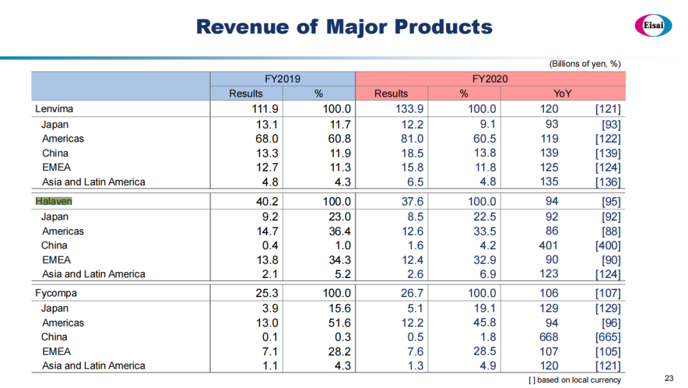The height and width of the screenshot is (388, 688).
Task: Click Lenvima FY2019 result 111.9
Action: point(265,109)
